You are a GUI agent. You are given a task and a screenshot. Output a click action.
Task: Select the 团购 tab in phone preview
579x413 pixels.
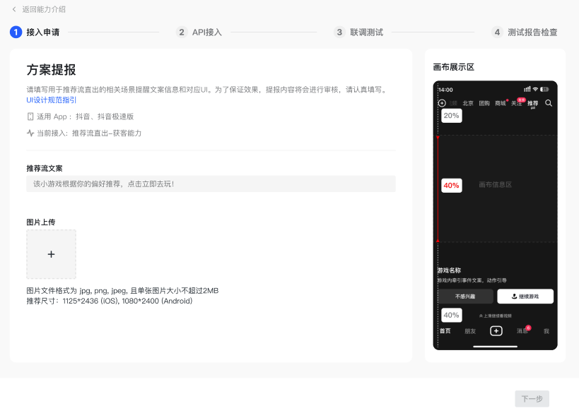(484, 103)
